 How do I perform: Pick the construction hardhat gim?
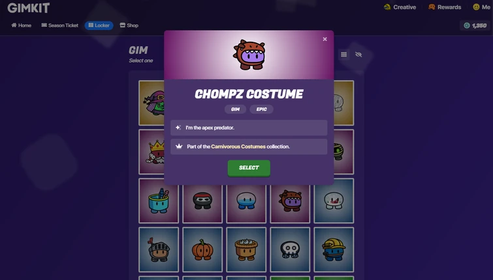coord(334,249)
